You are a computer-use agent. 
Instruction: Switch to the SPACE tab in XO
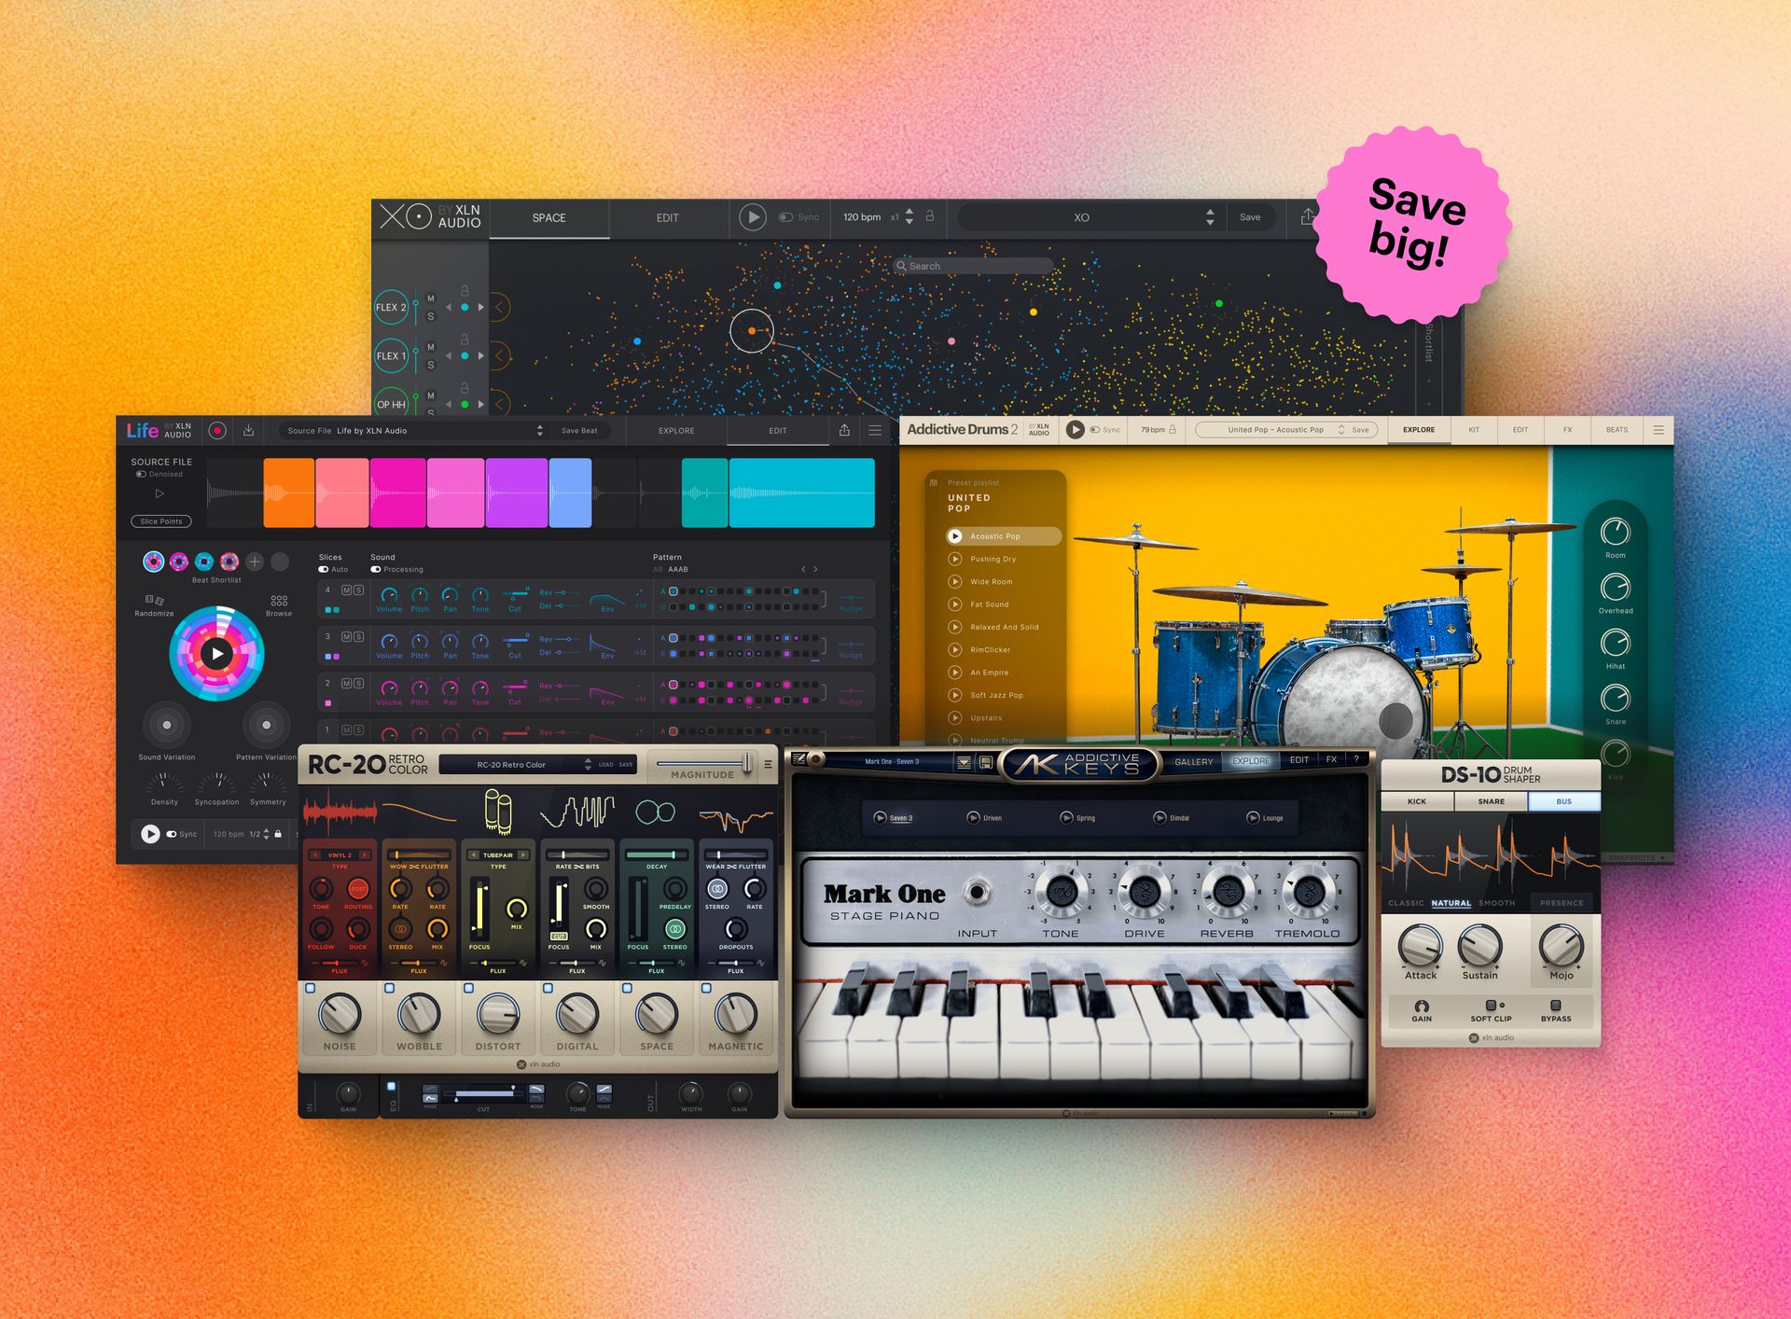548,217
